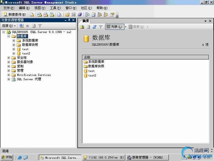Collapse the 数据库 tree node

(9, 36)
